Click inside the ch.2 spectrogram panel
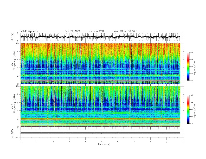Screen dimensions: 206x159 100,107
